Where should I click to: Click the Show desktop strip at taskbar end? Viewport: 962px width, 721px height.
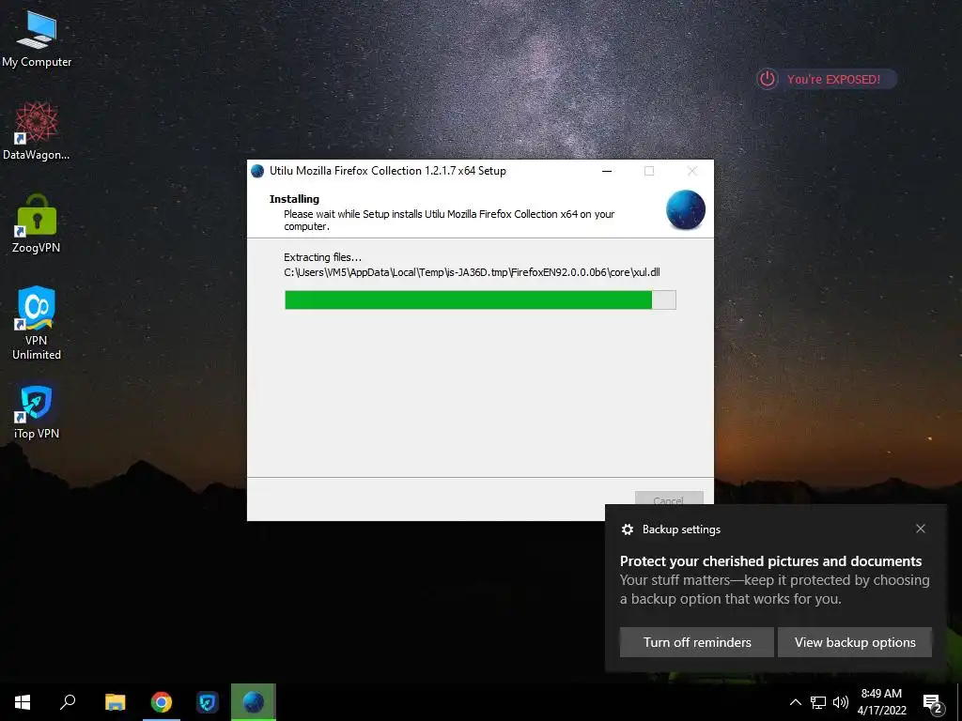(959, 702)
